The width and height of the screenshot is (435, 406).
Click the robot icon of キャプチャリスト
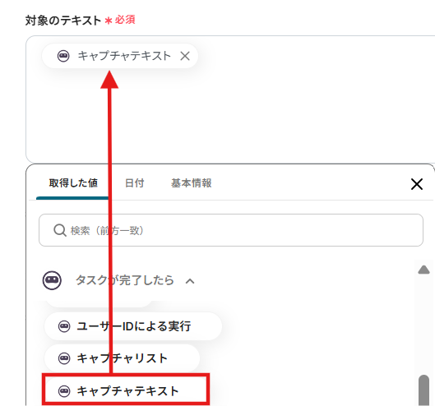[64, 358]
